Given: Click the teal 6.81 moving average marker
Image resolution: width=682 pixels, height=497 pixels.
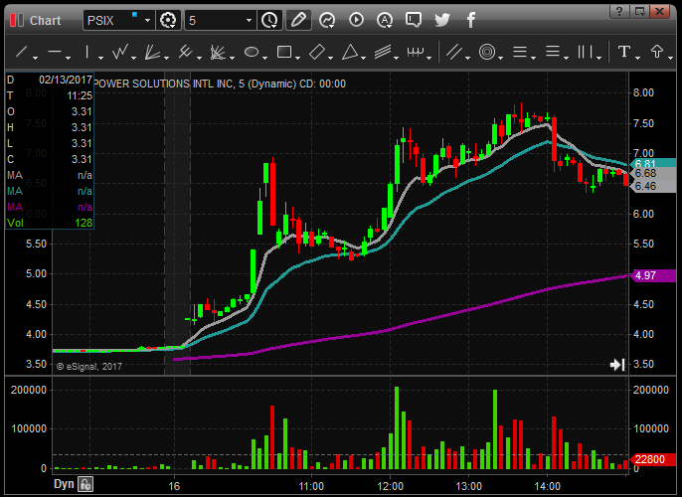Looking at the screenshot, I should tap(654, 163).
